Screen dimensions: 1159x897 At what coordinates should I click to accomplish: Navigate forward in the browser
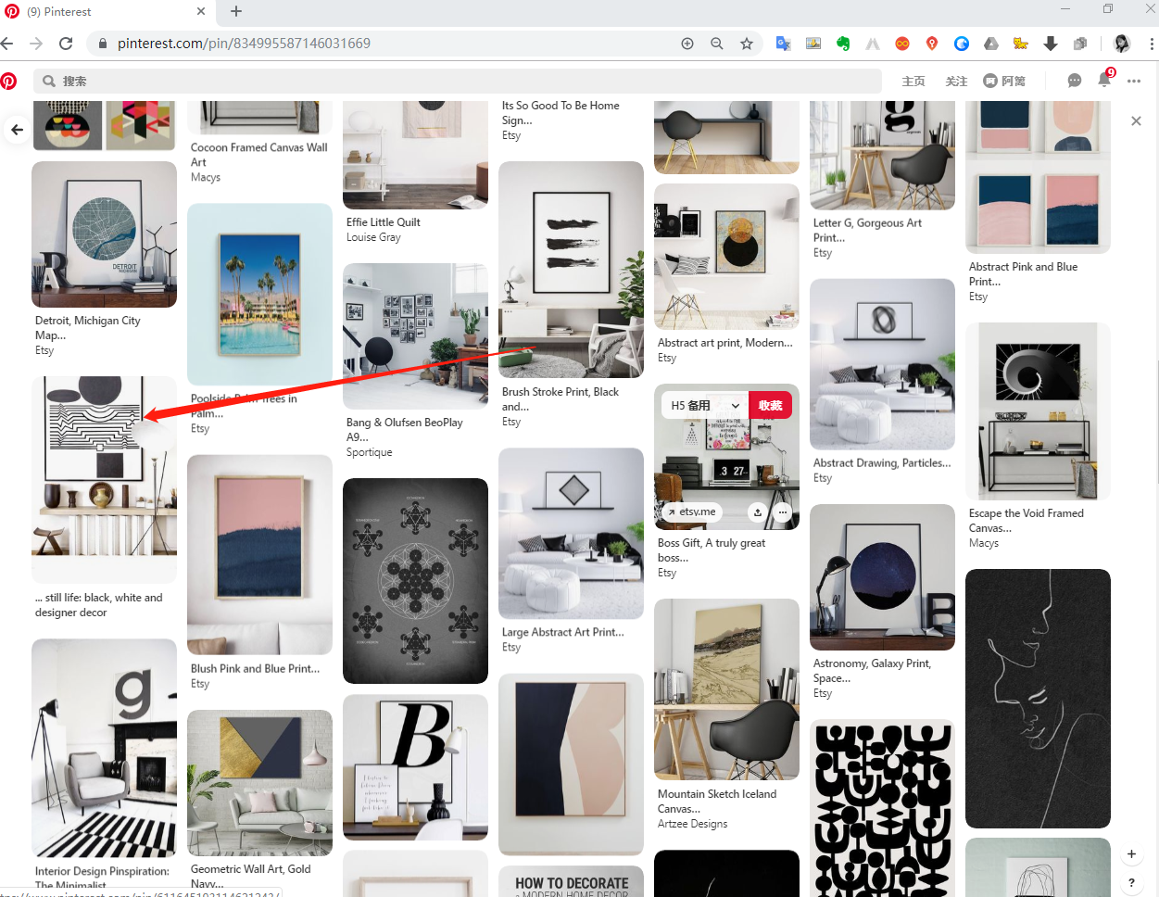pos(36,44)
